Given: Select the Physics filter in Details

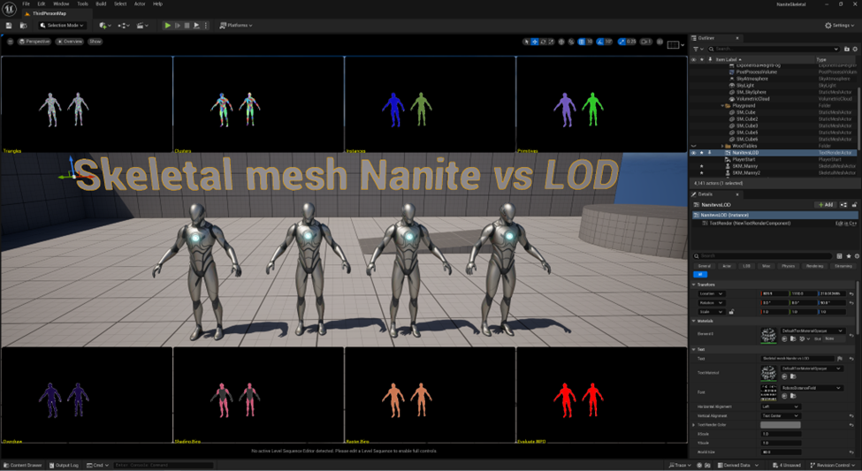Looking at the screenshot, I should click(x=788, y=266).
